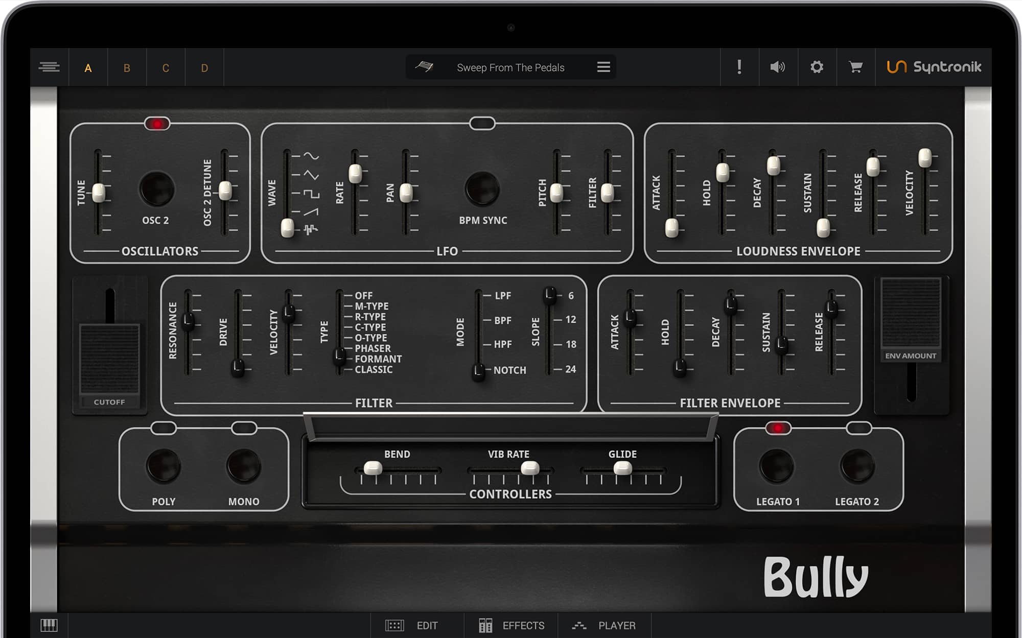Screen dimensions: 1022x638
Task: Click the EDIT button
Action: [412, 625]
